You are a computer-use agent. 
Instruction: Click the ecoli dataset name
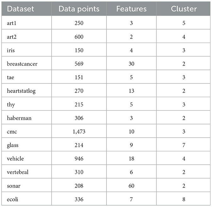(13, 199)
